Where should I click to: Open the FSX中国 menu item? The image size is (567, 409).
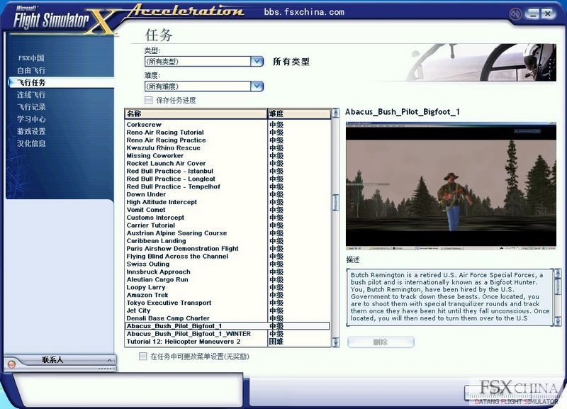coord(31,58)
